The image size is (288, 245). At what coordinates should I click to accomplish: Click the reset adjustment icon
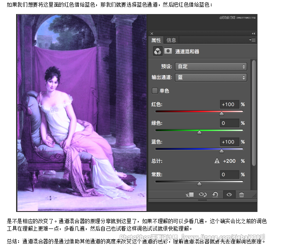(215, 195)
